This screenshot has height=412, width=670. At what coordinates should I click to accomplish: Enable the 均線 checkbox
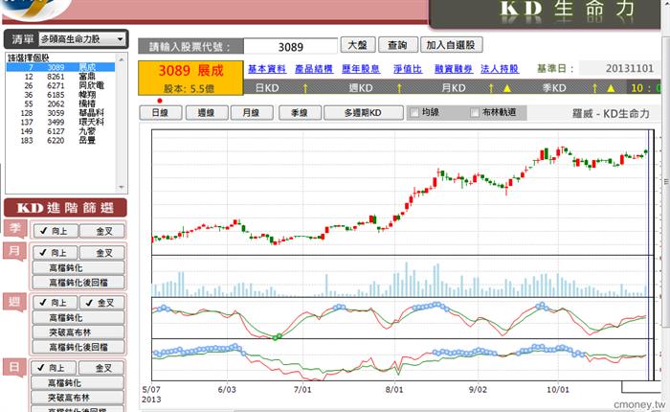pyautogui.click(x=414, y=112)
